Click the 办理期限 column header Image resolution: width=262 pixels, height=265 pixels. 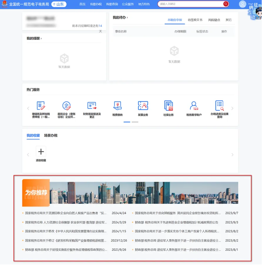pyautogui.click(x=180, y=31)
